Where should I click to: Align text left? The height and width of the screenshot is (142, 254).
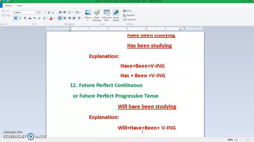60,18
